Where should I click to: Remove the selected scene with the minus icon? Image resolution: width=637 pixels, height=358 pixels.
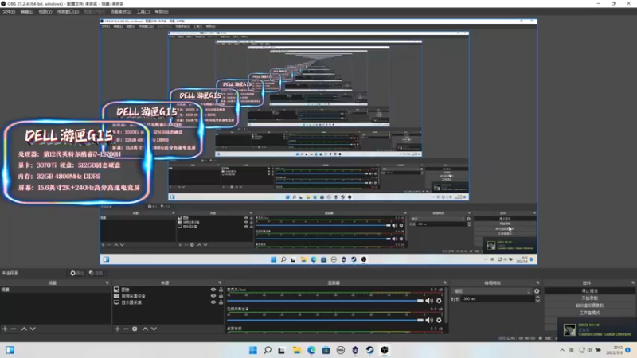[x=14, y=329]
